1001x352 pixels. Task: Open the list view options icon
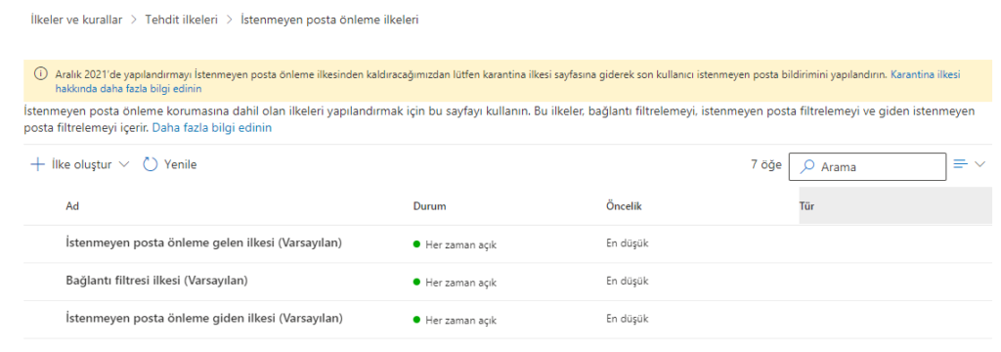960,164
